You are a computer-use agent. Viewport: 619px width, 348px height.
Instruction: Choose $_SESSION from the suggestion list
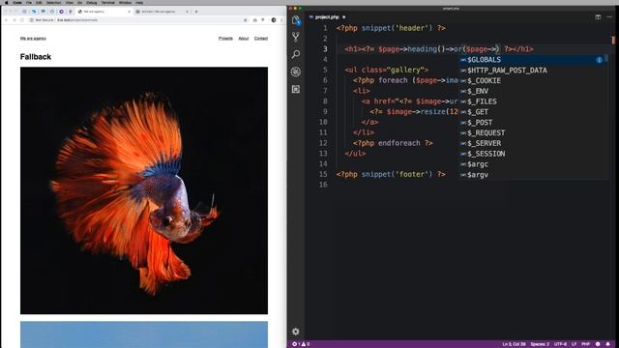(x=534, y=154)
